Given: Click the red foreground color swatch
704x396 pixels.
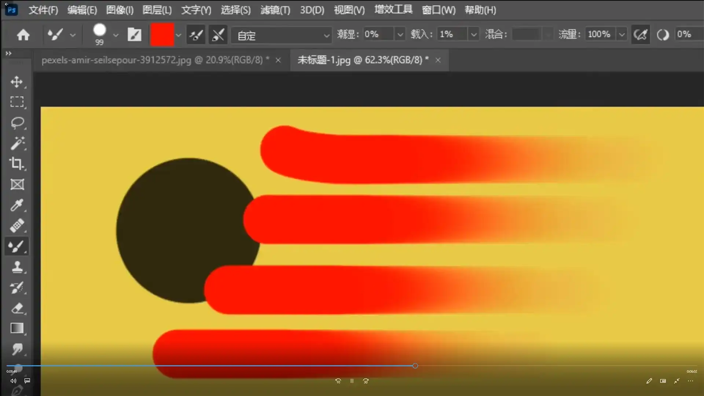Looking at the screenshot, I should point(162,34).
